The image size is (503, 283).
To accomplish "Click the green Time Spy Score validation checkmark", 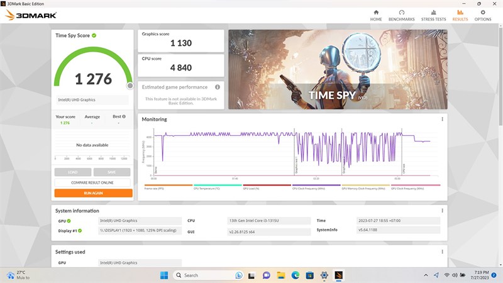I will click(x=94, y=35).
